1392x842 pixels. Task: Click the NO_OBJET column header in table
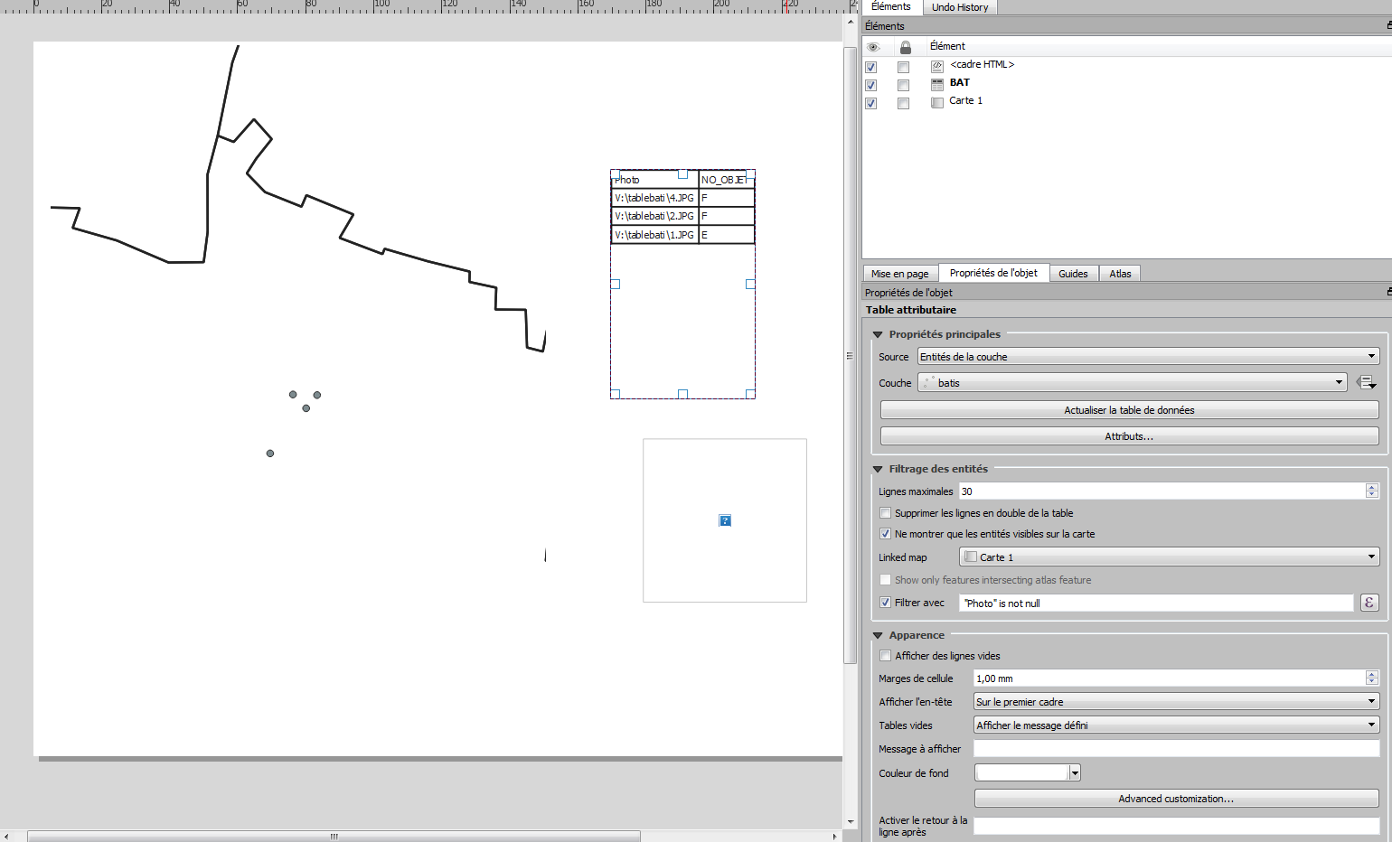726,180
